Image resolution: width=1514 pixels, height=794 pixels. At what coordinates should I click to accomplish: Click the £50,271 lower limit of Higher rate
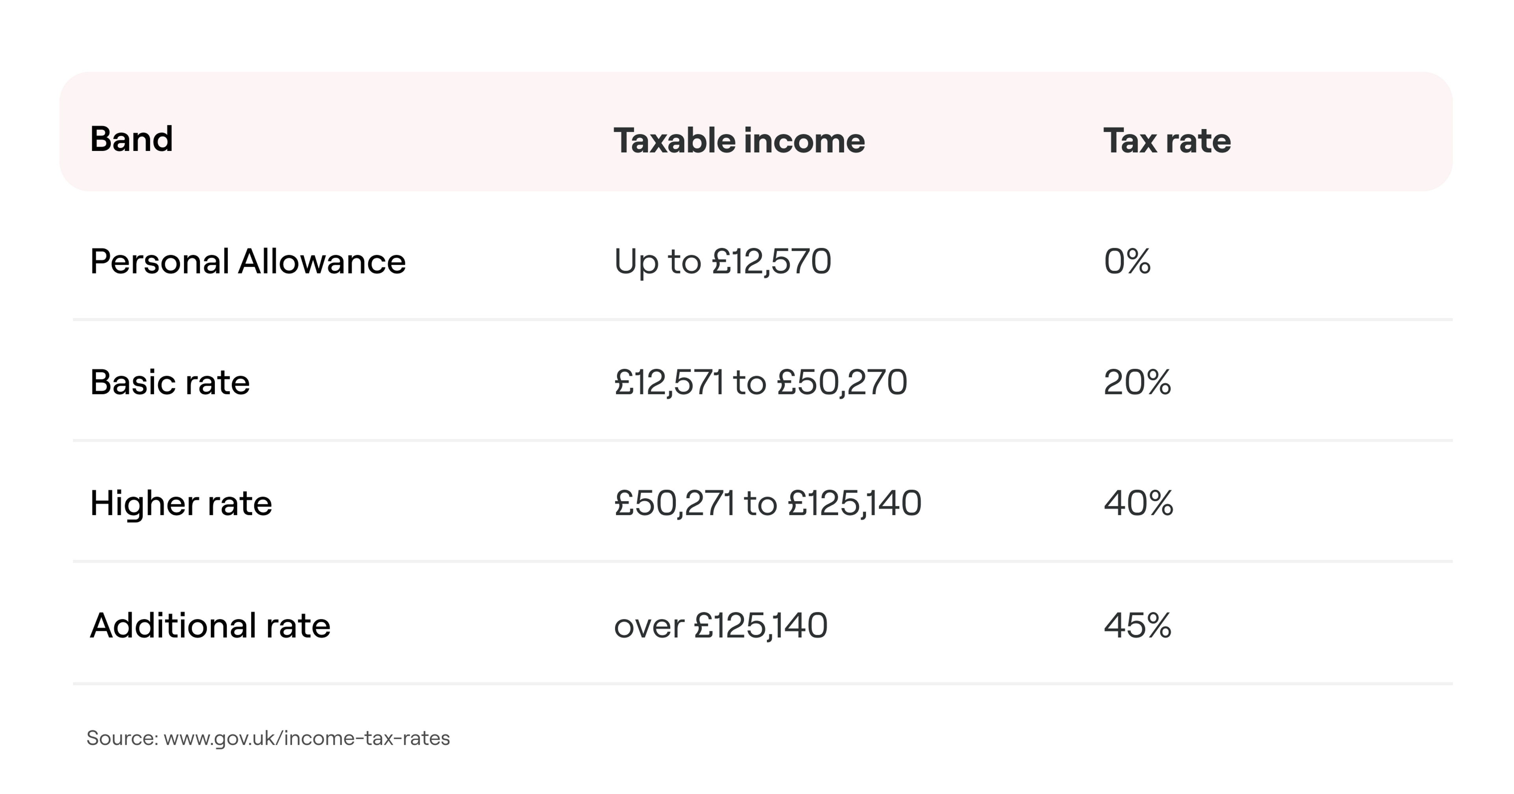tap(674, 503)
